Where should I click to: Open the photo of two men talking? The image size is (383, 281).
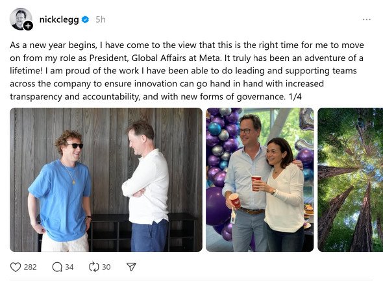(x=106, y=180)
